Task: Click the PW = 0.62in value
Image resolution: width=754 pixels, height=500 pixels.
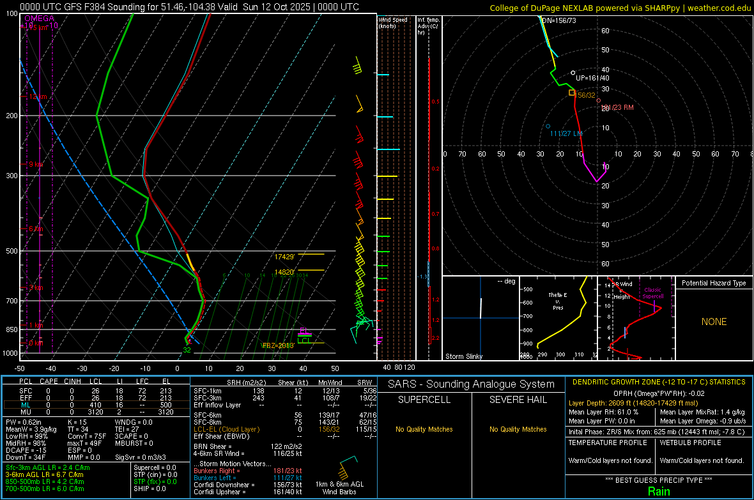Action: pyautogui.click(x=24, y=422)
